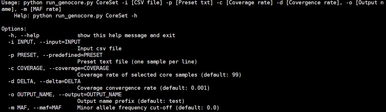Click the '-o OUTPUT_NAME, --output=OUTPUT_NAME' line
This screenshot has height=112, width=386.
(x=65, y=95)
